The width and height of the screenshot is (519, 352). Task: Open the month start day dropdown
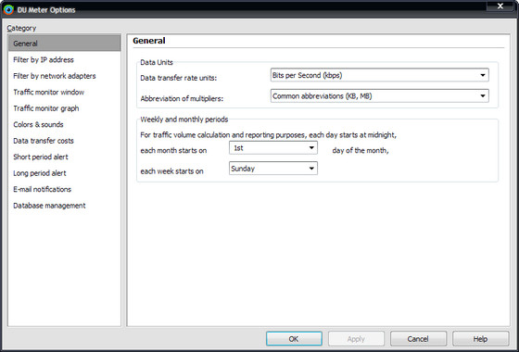(273, 148)
